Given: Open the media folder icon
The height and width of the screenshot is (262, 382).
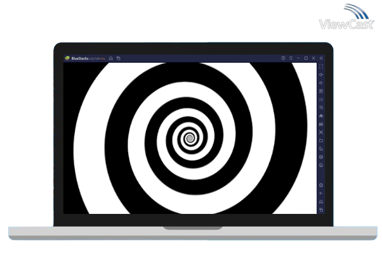Looking at the screenshot, I should [x=321, y=140].
